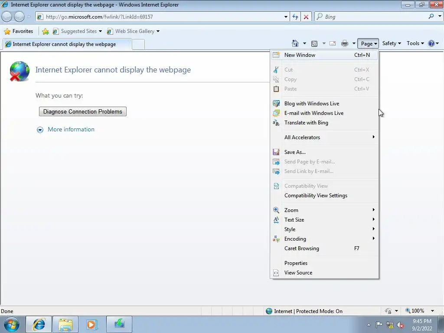Click the Save As menu icon
Viewport: 444px width, 333px height.
pos(276,152)
